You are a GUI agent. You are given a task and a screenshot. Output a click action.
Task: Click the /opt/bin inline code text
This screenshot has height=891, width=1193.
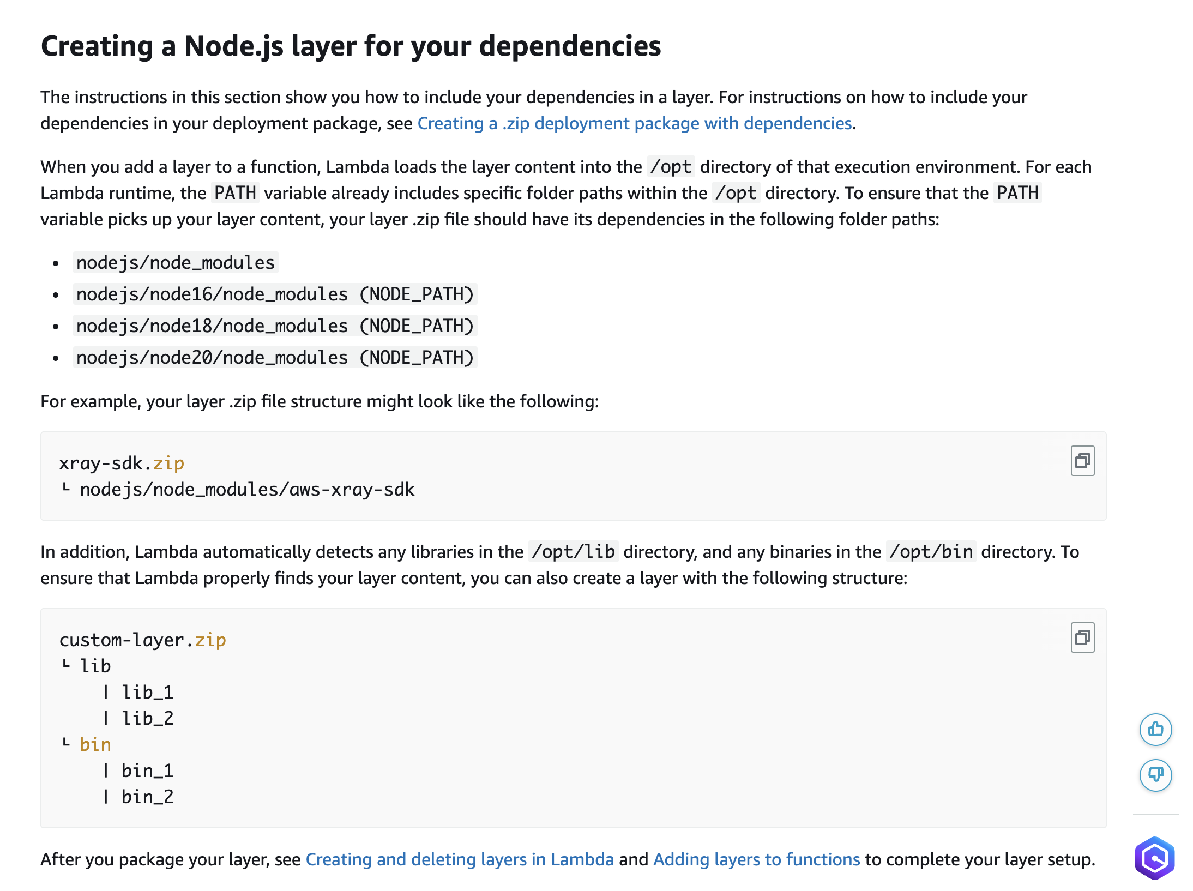point(931,552)
